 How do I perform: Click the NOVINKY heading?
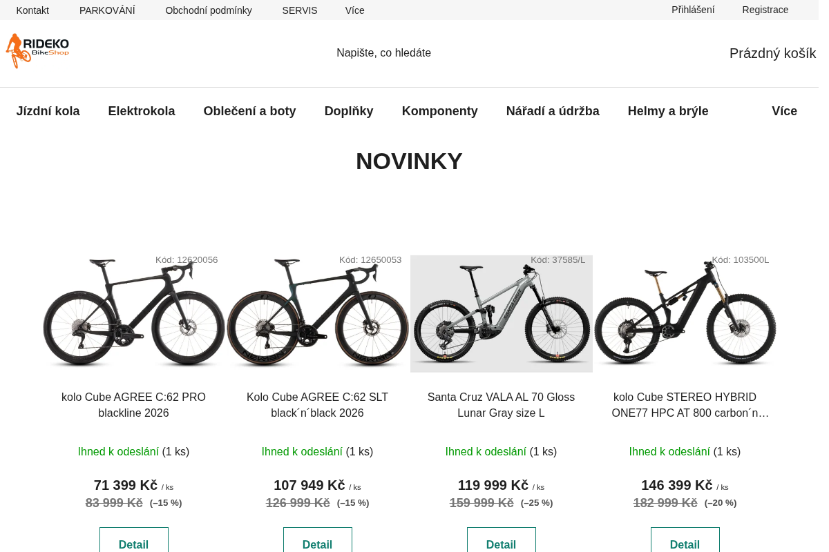(x=409, y=161)
